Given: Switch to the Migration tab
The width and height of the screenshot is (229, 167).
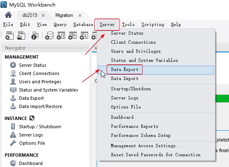Looking at the screenshot, I should tap(64, 15).
